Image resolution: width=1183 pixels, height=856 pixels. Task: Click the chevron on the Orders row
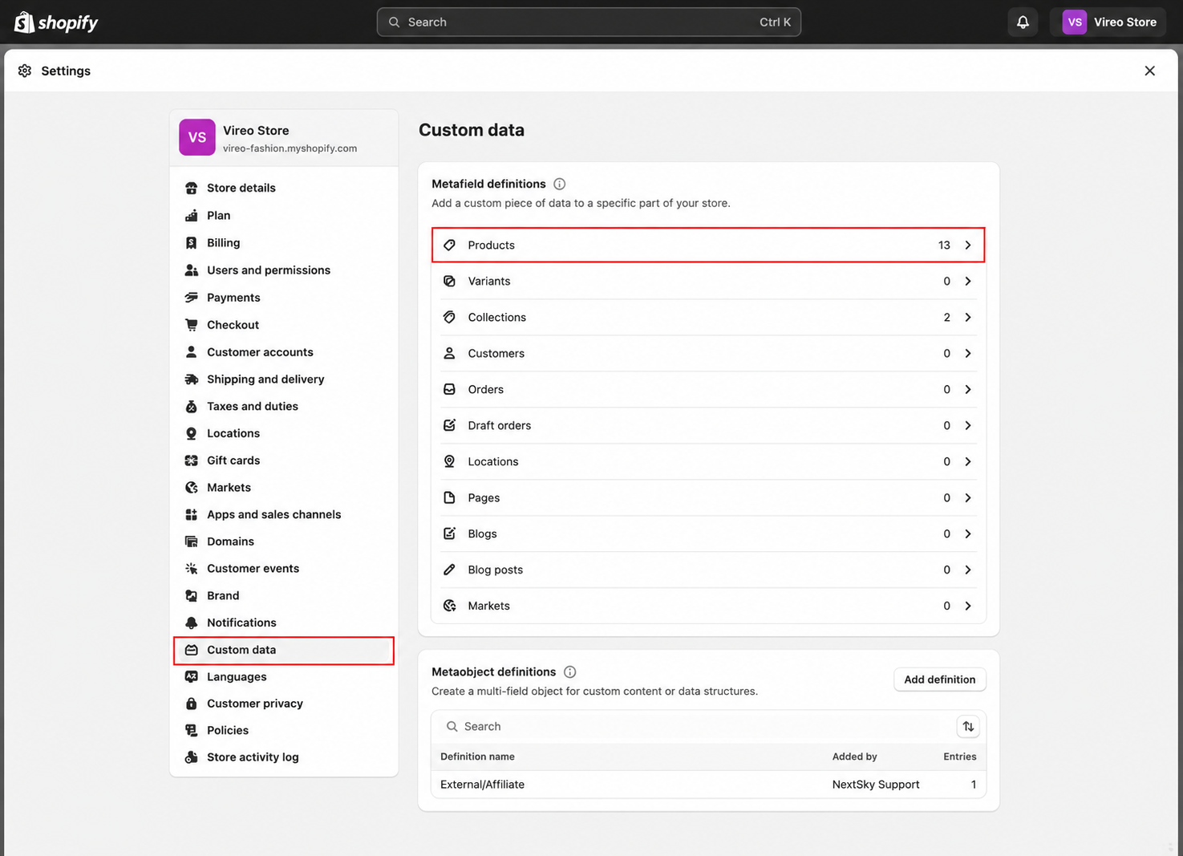968,389
